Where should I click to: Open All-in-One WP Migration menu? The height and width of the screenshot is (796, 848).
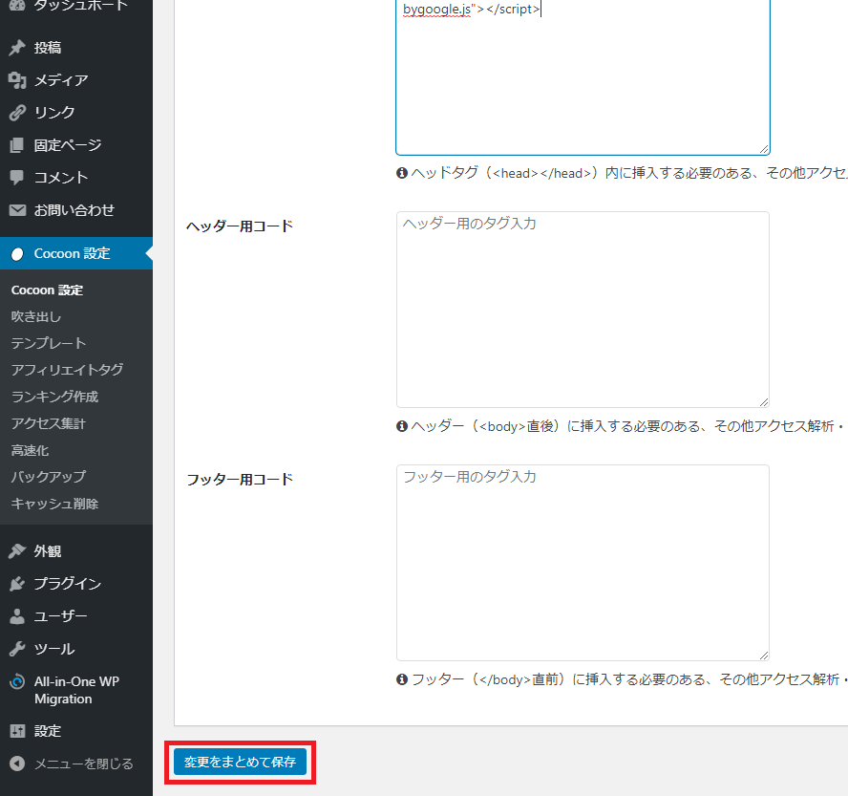coord(76,690)
